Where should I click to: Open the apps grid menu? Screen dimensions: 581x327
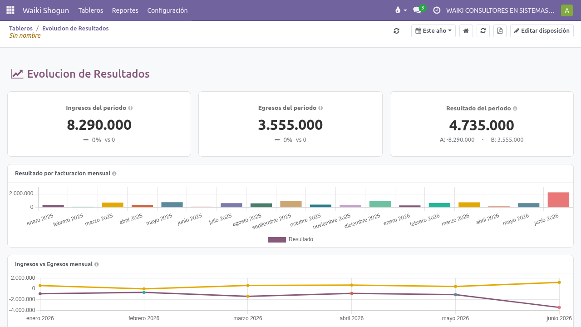click(x=10, y=10)
